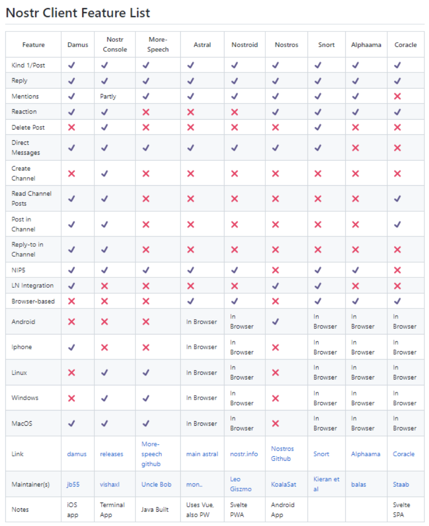The image size is (429, 526).
Task: Click the Snort LN Integration checkmark
Action: (x=318, y=285)
